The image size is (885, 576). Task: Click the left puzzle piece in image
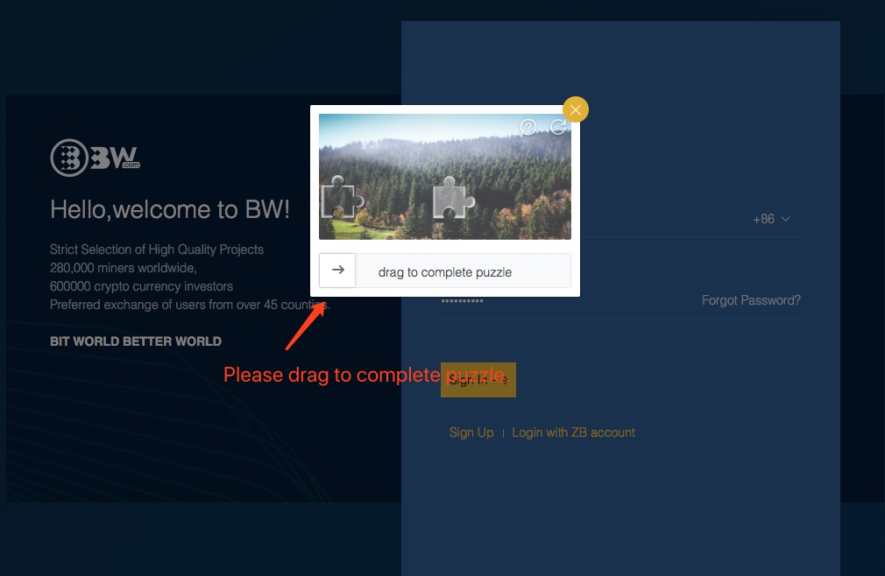(x=340, y=198)
